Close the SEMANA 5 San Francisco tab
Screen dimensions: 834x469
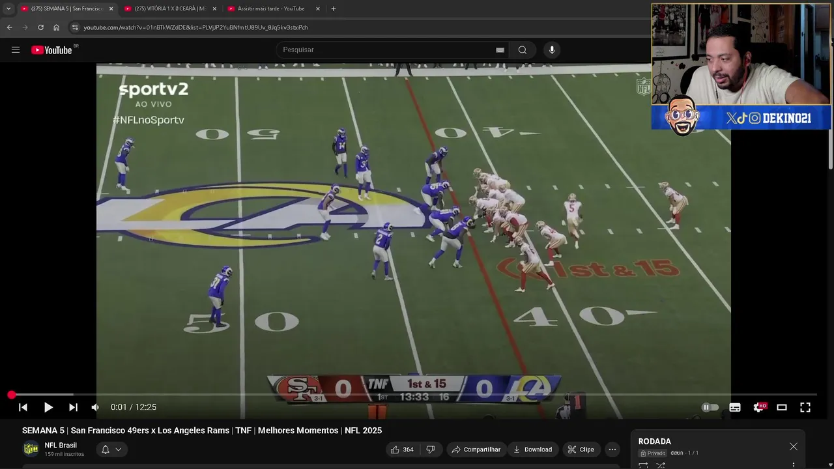click(x=111, y=8)
